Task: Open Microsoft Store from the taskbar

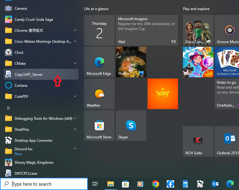Action: [x=126, y=184]
